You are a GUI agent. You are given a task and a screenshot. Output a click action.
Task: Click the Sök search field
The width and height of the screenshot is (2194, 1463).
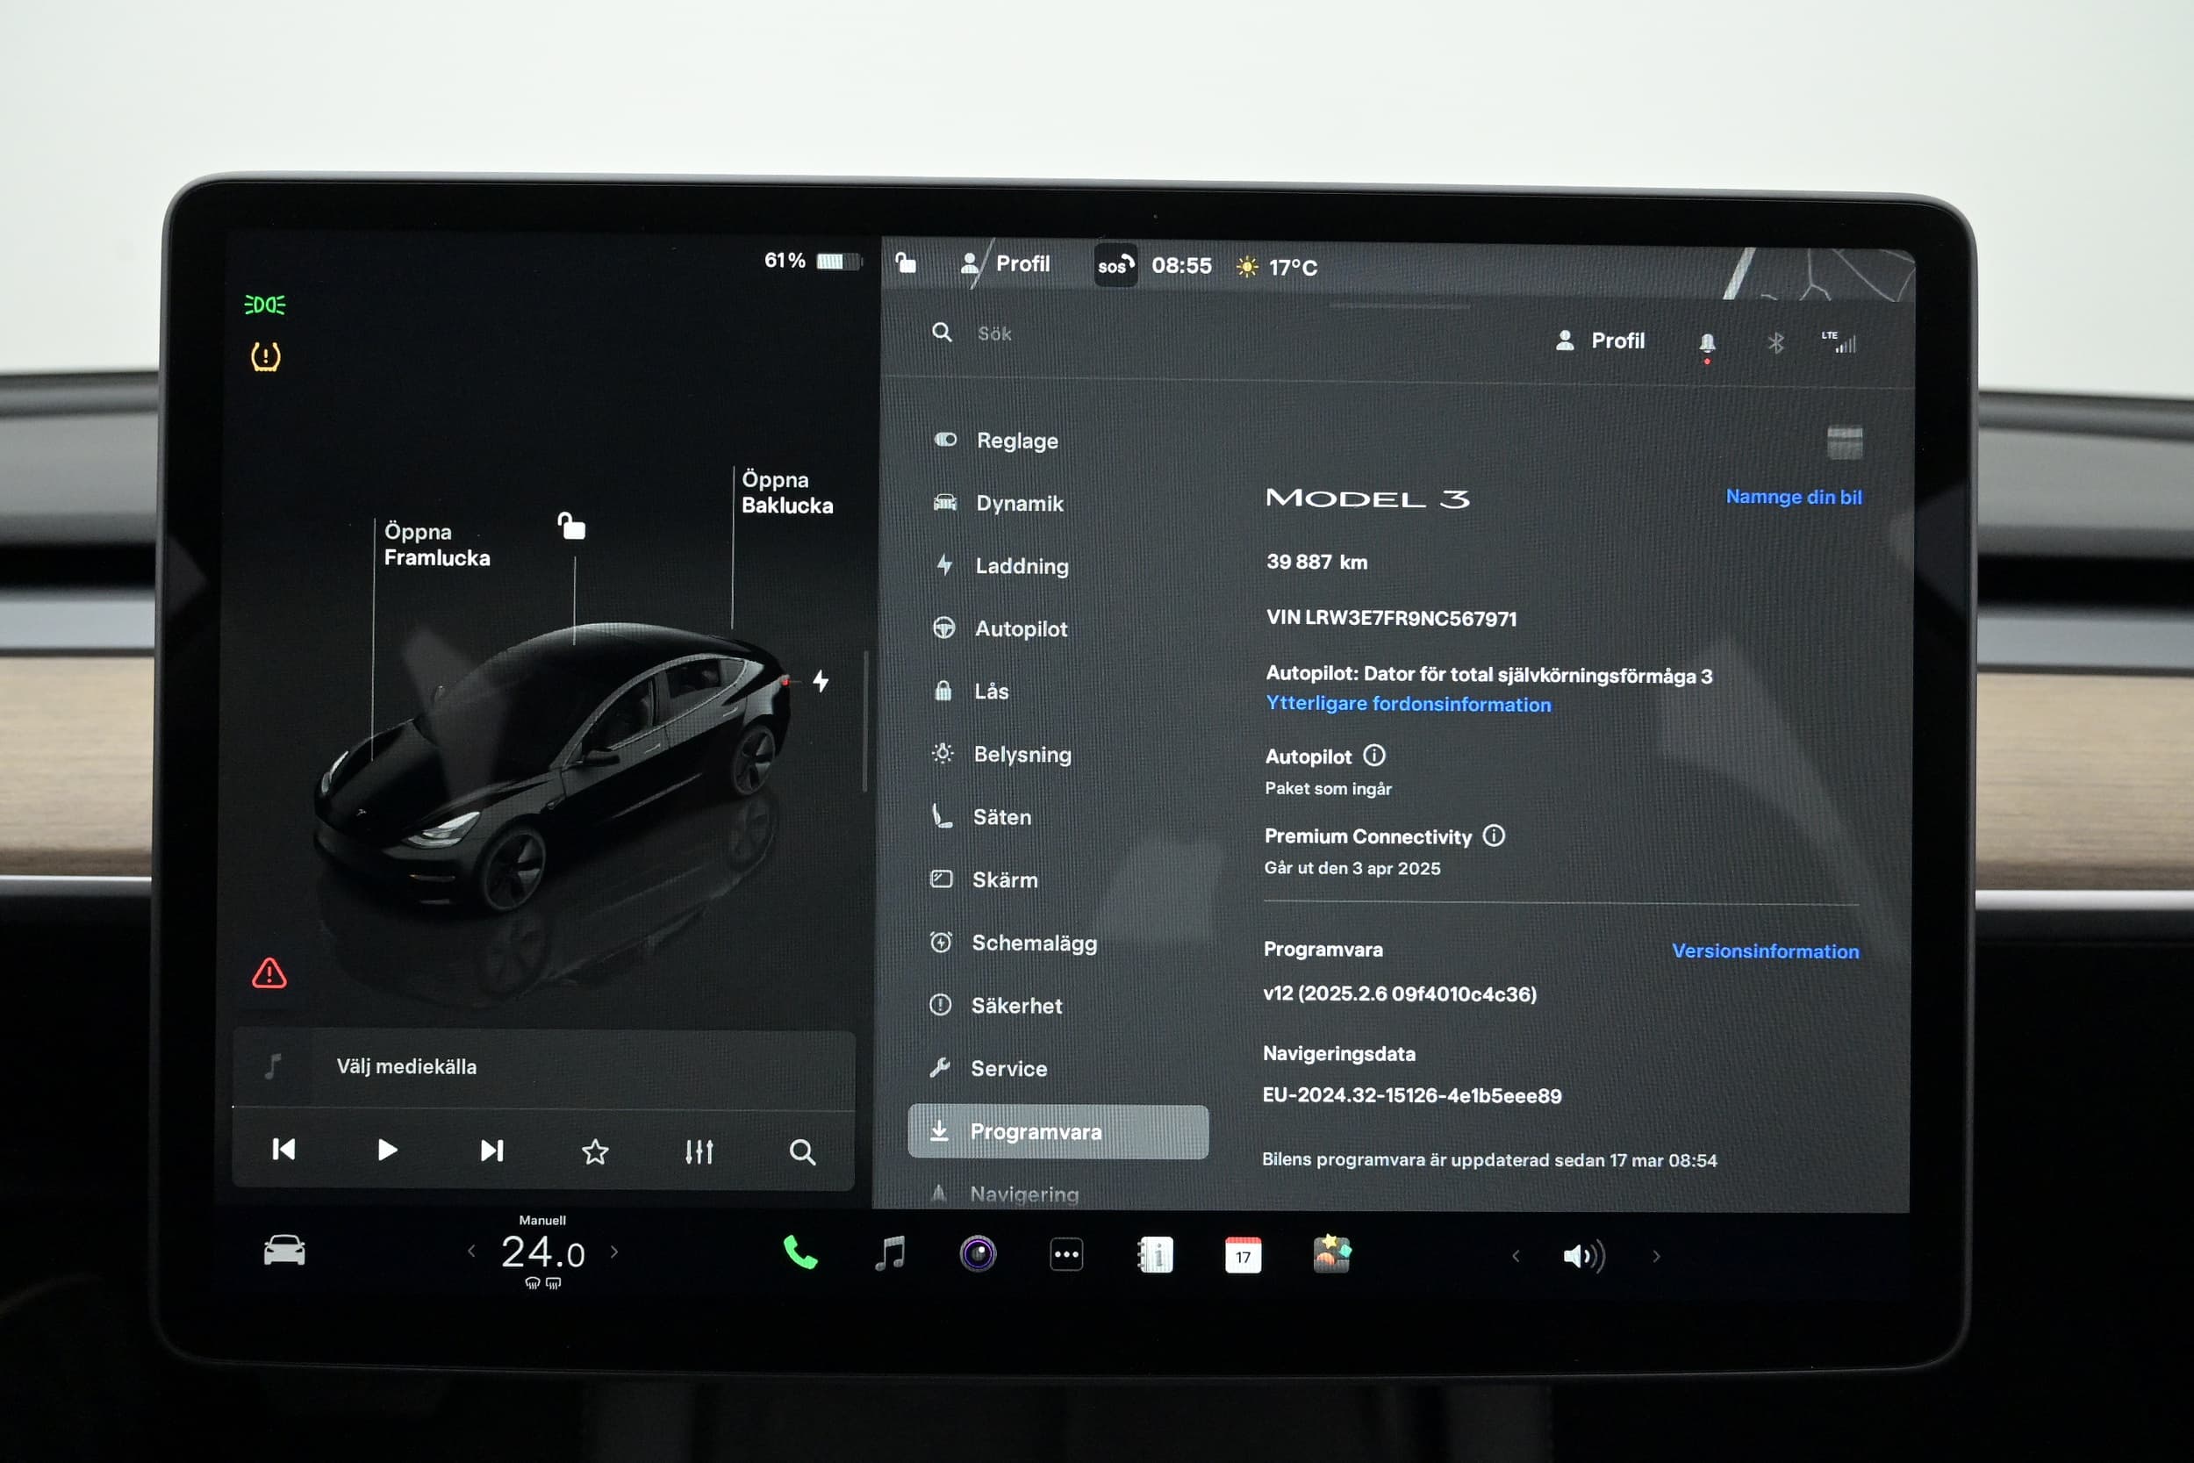tap(1213, 334)
